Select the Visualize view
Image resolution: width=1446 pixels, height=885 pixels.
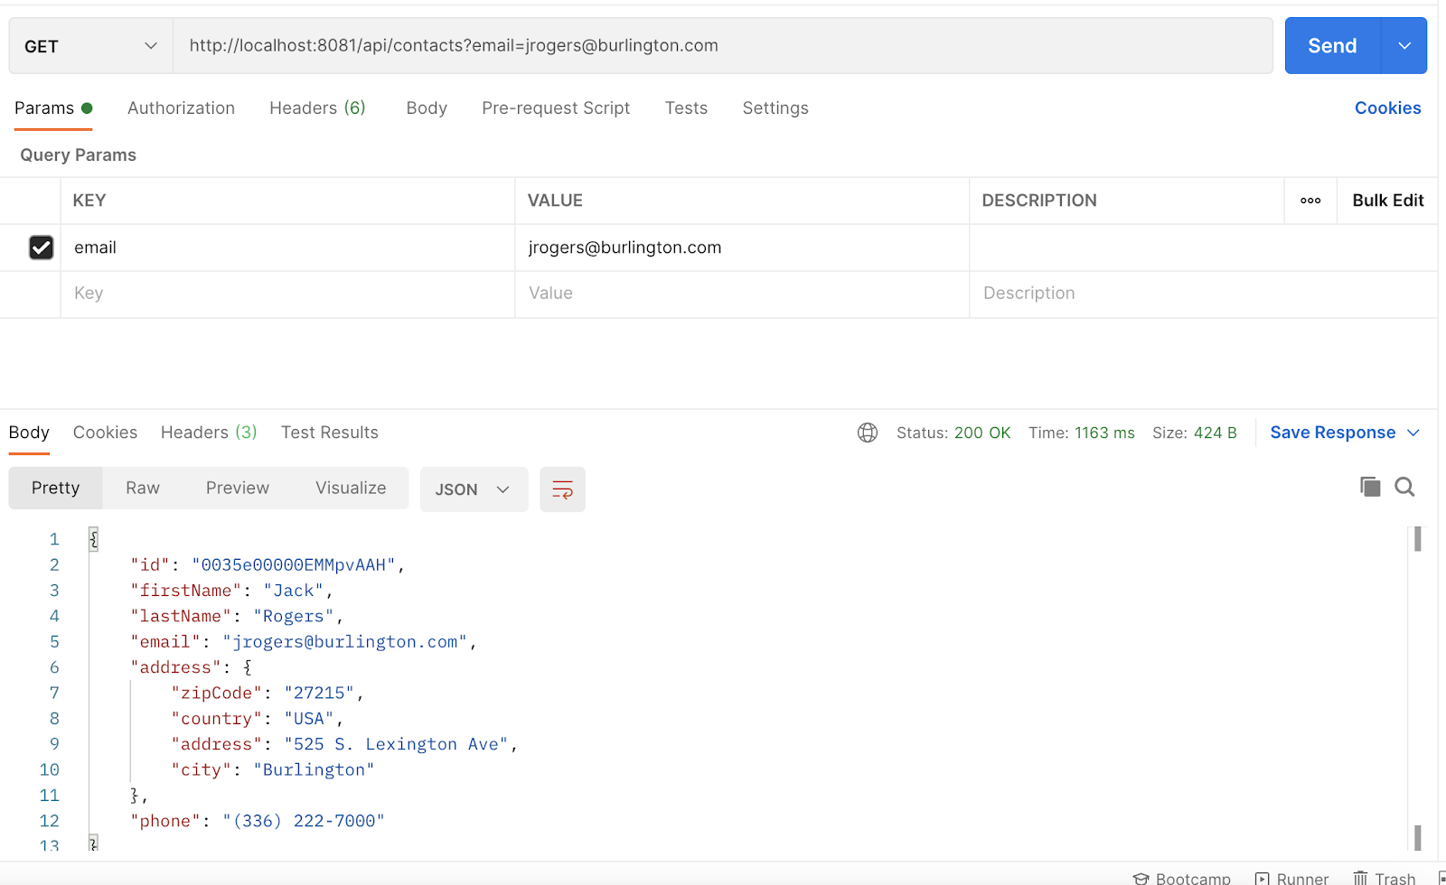pos(351,488)
